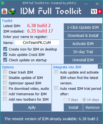Enable Clear trash IDM option

pos(5,72)
